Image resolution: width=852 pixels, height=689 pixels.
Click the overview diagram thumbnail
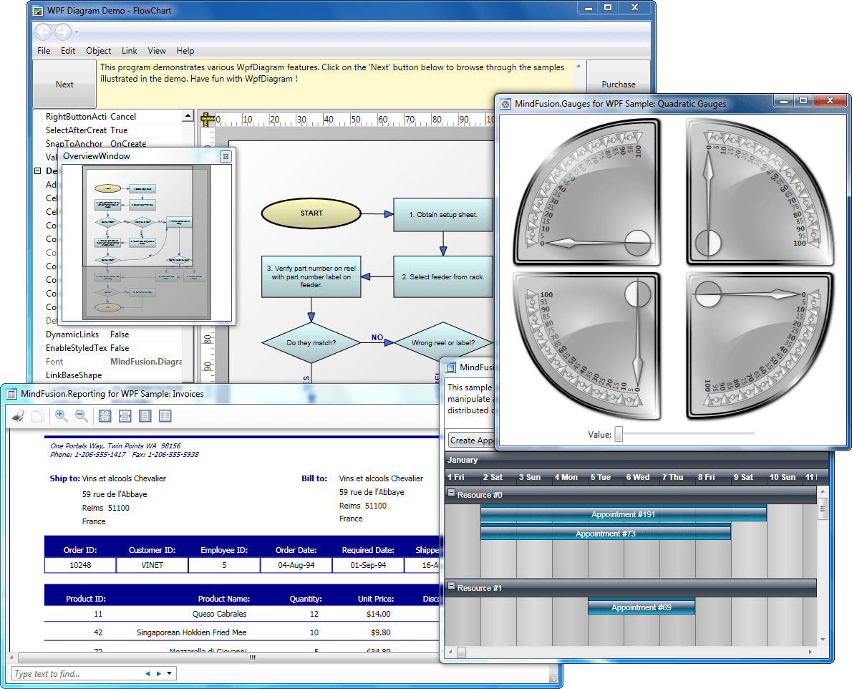pos(147,243)
